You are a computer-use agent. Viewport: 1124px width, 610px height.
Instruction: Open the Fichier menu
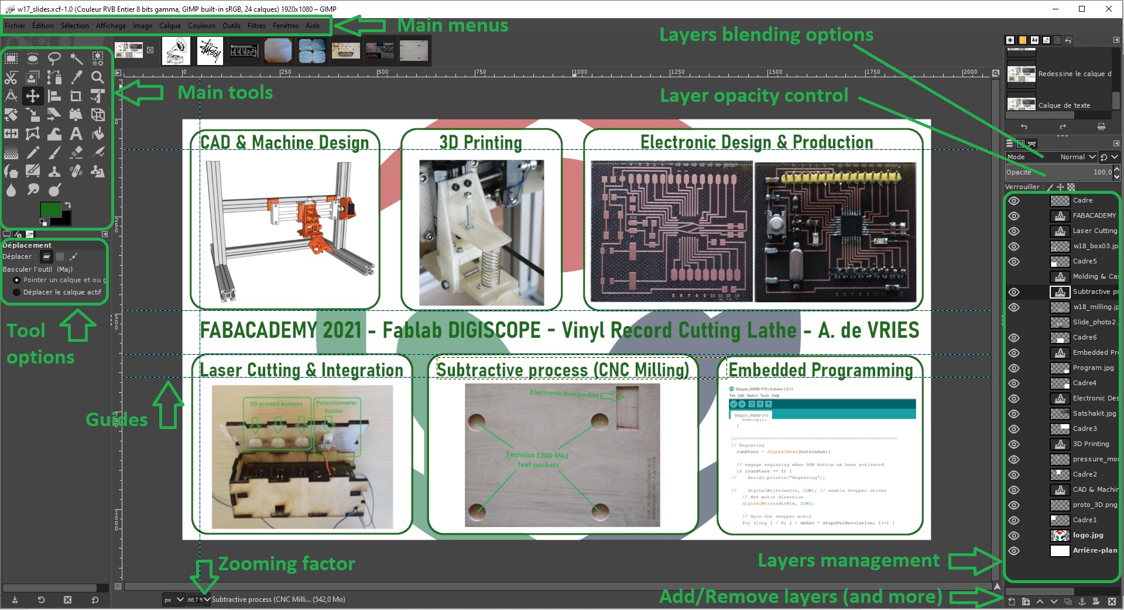15,26
